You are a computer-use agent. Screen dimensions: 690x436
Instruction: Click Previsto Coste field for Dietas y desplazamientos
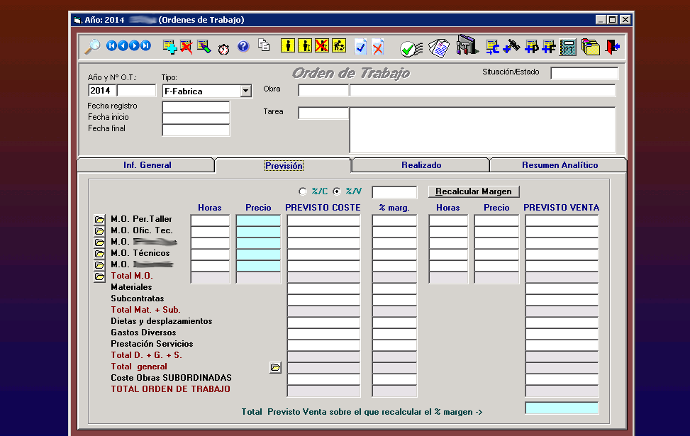tap(324, 323)
